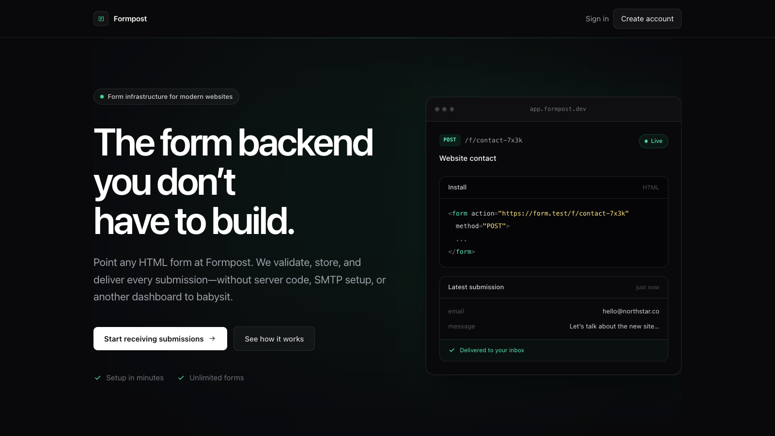
Task: Open the Sign in link
Action: (597, 19)
